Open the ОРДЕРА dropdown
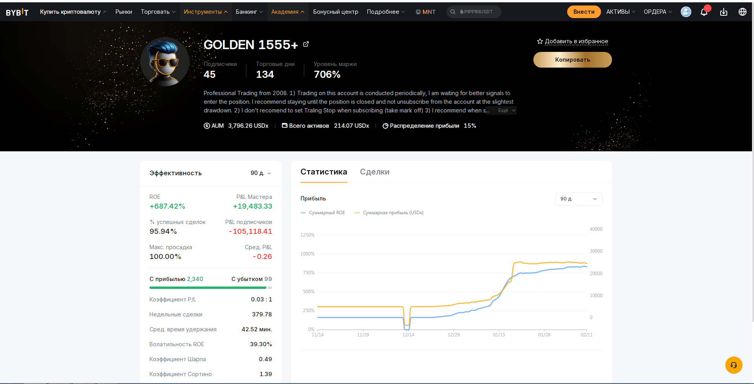This screenshot has height=384, width=754. tap(658, 12)
